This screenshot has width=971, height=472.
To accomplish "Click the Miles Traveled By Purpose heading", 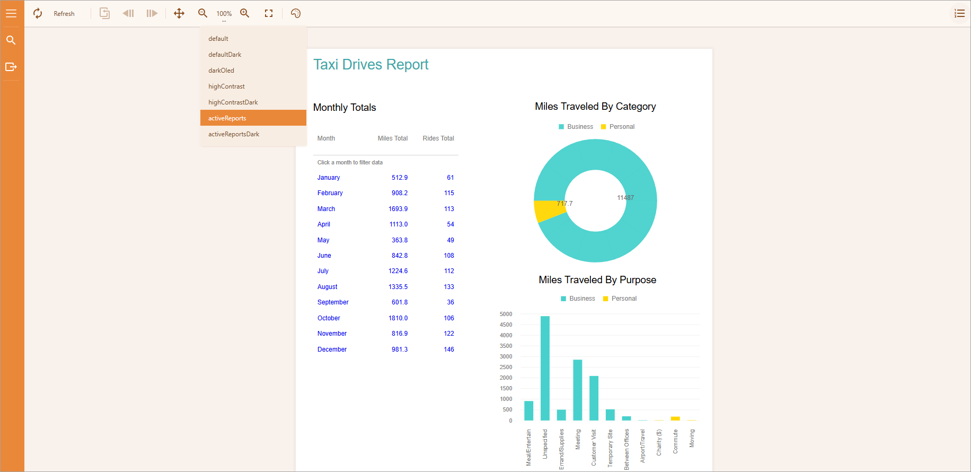I will click(597, 280).
